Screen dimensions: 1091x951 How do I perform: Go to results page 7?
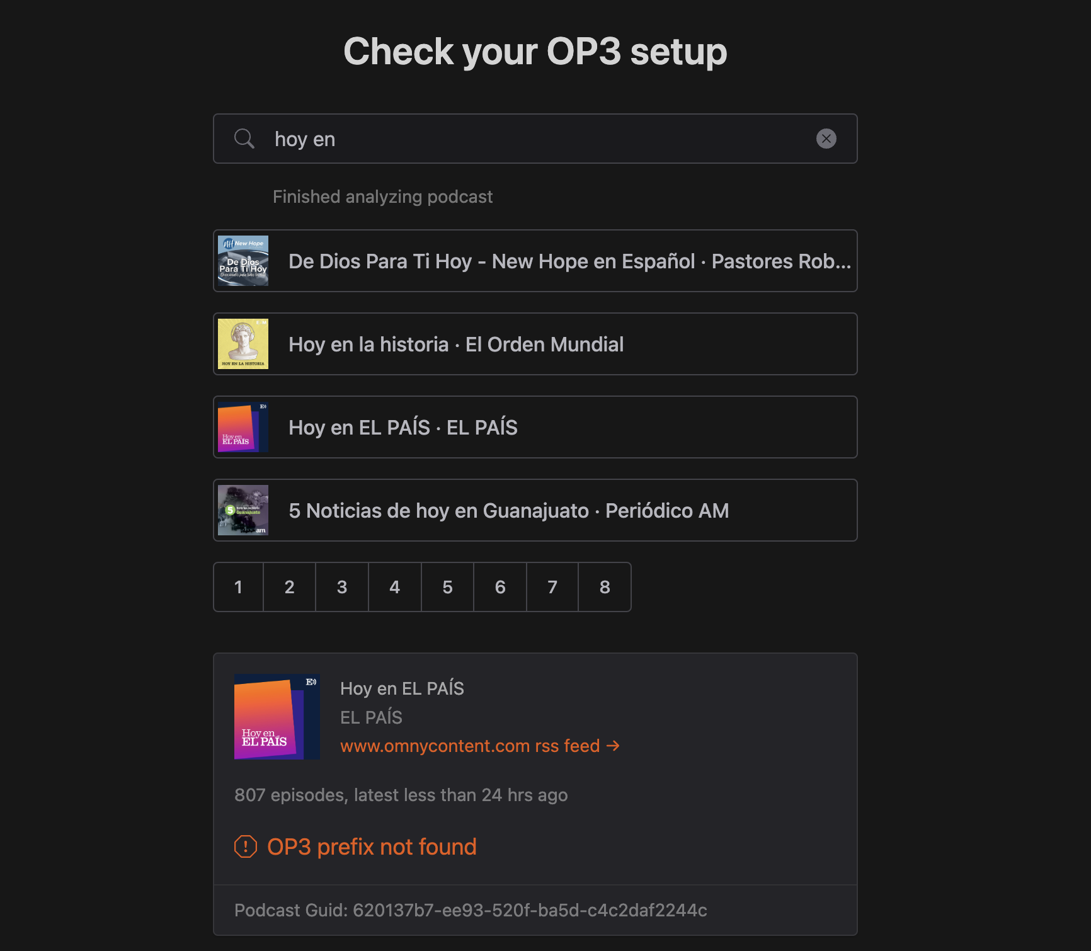552,587
